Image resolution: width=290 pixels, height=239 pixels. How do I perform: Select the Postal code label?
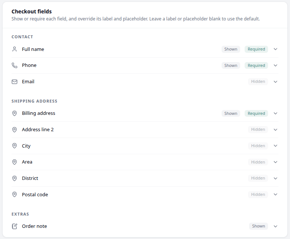(x=35, y=194)
